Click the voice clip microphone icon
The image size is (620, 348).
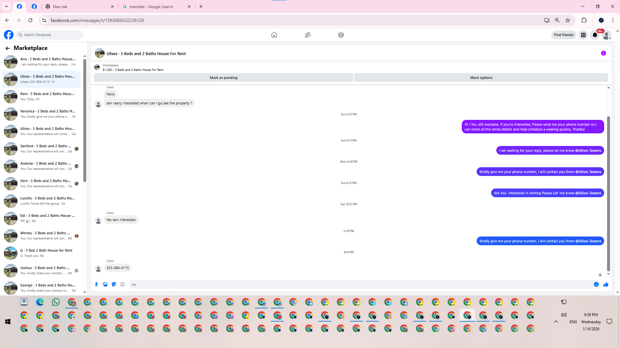(x=96, y=284)
